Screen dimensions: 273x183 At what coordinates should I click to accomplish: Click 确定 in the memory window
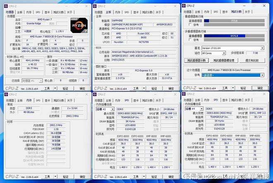[82, 176]
